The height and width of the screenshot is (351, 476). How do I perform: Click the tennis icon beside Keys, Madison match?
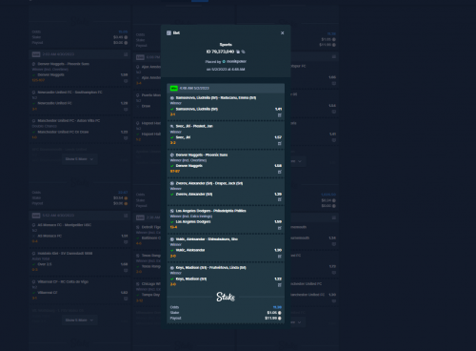pos(172,268)
